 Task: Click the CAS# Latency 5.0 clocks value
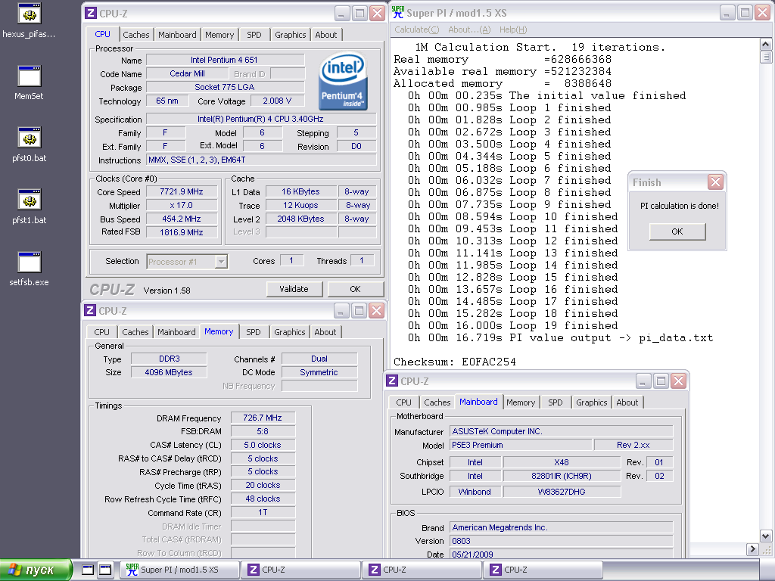click(x=263, y=445)
